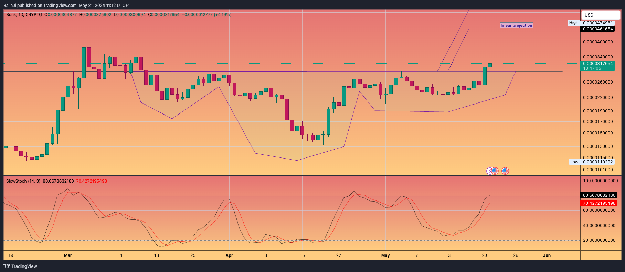Image resolution: width=625 pixels, height=272 pixels.
Task: Click the 22 date label on time axis
Action: pyautogui.click(x=339, y=255)
